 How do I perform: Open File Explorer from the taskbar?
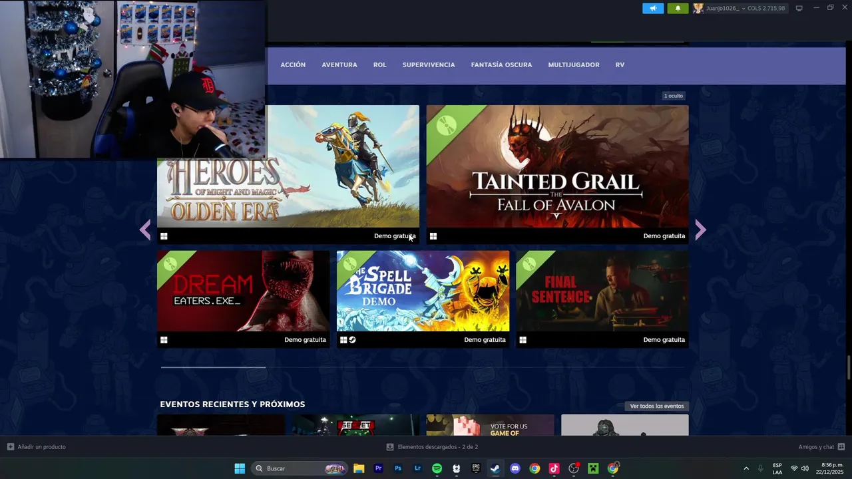point(359,468)
